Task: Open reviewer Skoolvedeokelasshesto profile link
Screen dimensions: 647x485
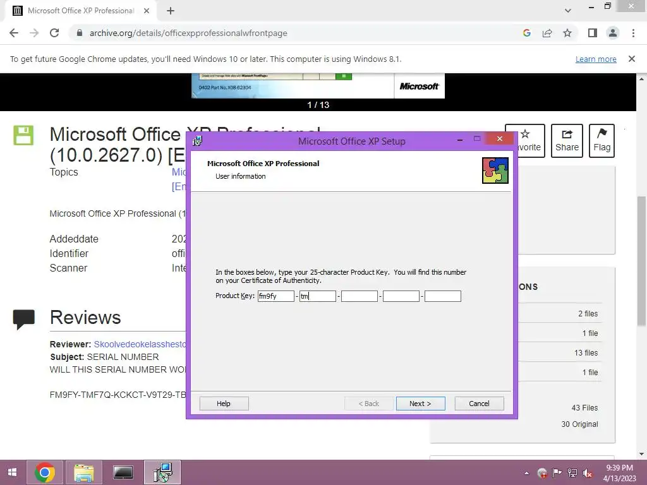Action: tap(140, 344)
